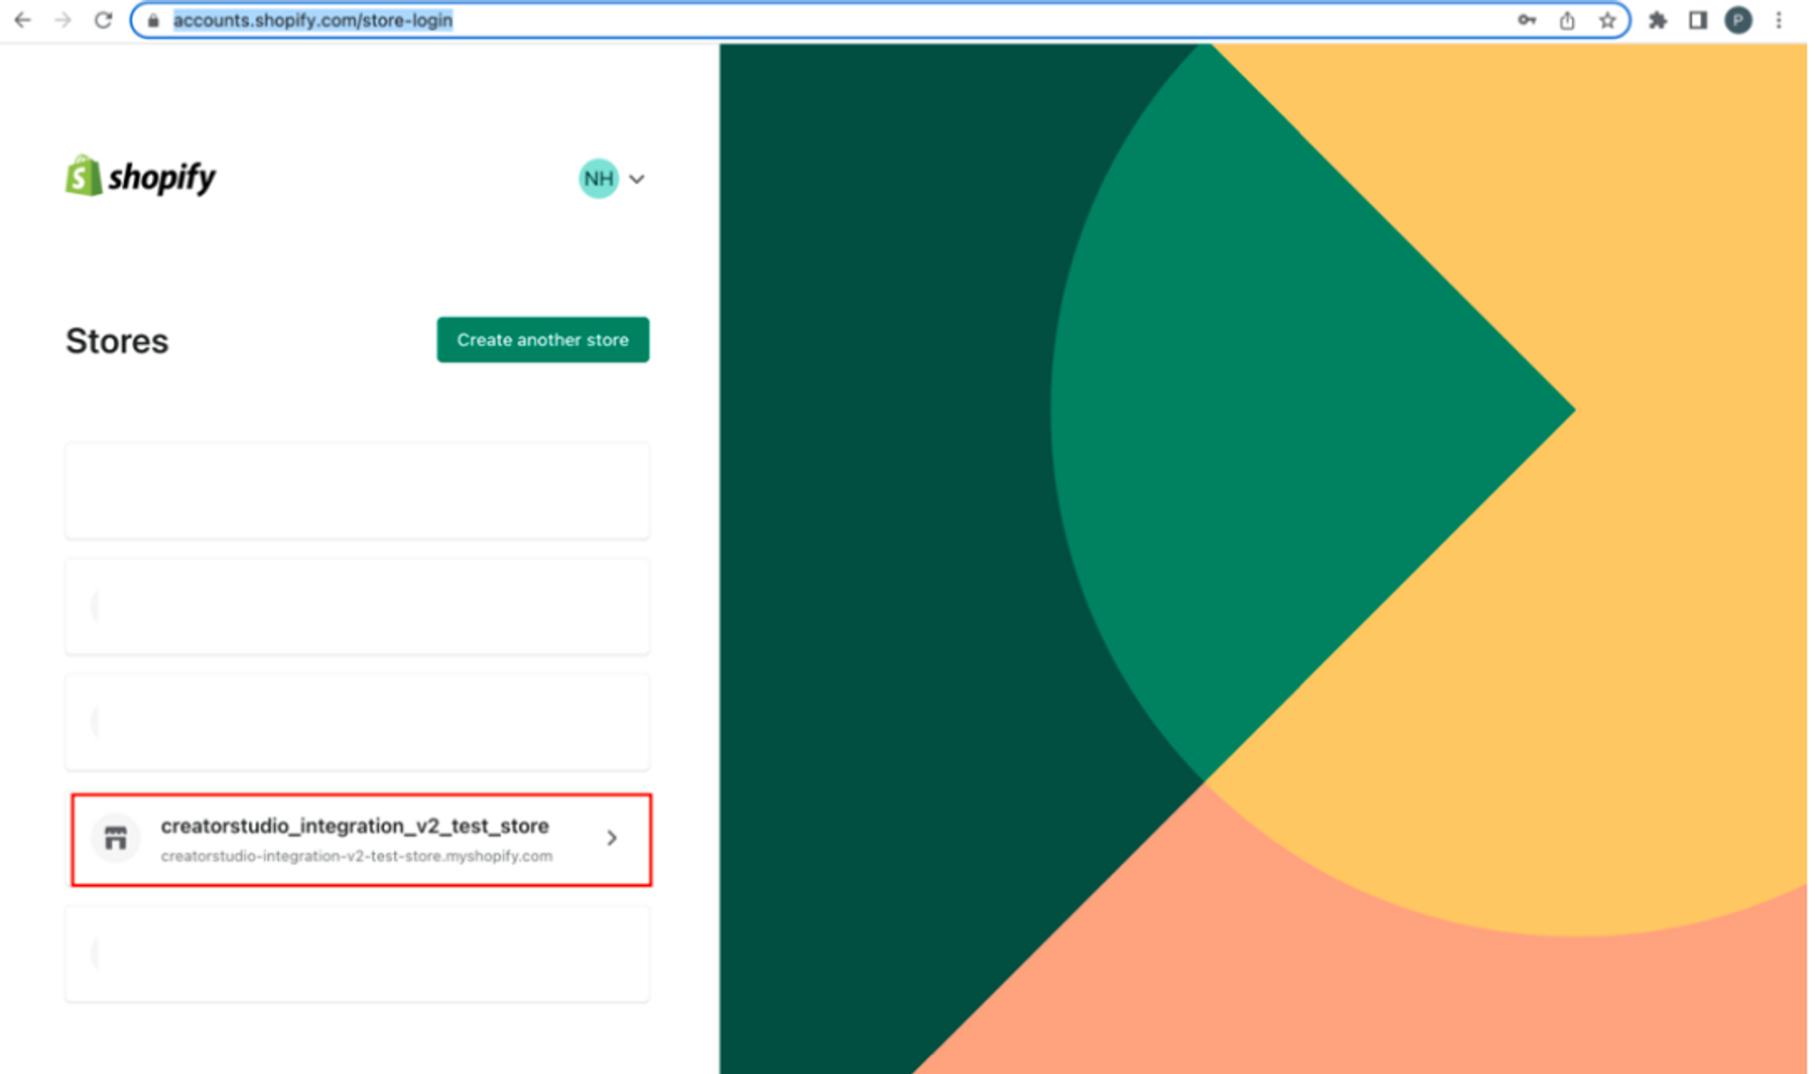Click the chevron on test store row
The width and height of the screenshot is (1815, 1074).
pos(612,838)
